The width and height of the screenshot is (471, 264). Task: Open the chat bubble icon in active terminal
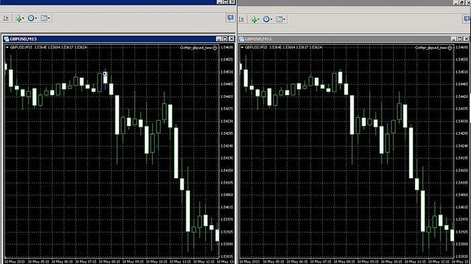coord(230,18)
